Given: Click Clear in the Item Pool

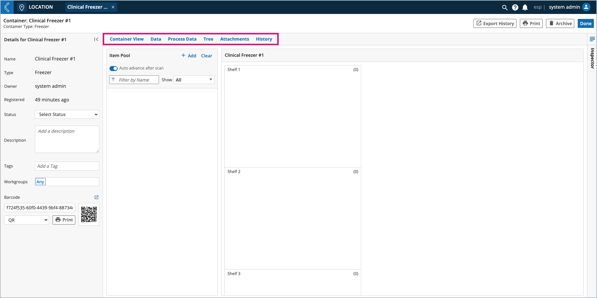Looking at the screenshot, I should [207, 56].
